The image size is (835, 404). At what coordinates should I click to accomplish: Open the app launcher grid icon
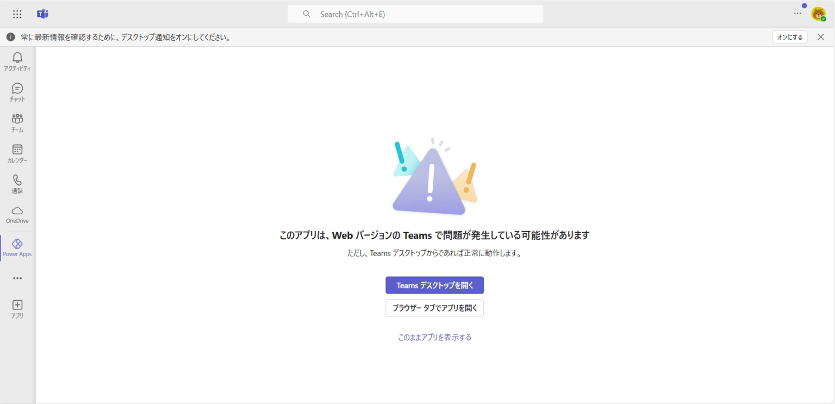tap(17, 14)
